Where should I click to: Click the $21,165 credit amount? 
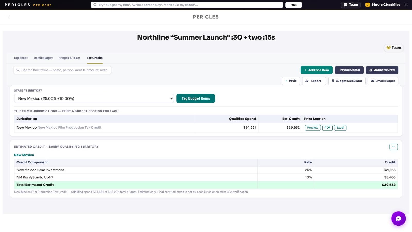pos(390,170)
